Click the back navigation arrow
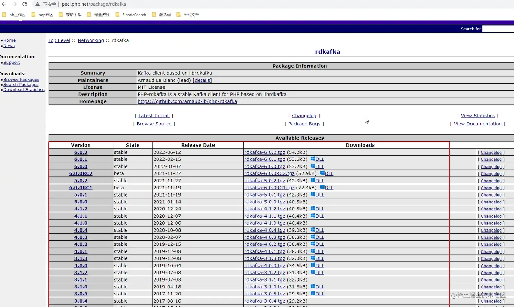Viewport: 514px width, 307px height. (x=5, y=4)
